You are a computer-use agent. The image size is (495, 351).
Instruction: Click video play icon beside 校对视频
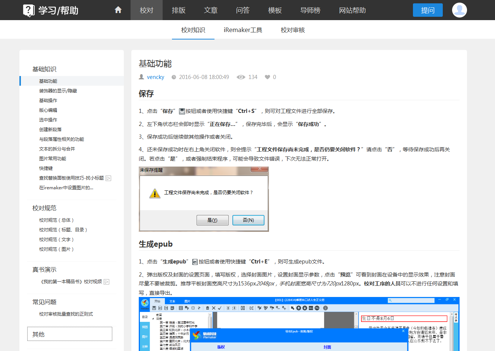[106, 282]
